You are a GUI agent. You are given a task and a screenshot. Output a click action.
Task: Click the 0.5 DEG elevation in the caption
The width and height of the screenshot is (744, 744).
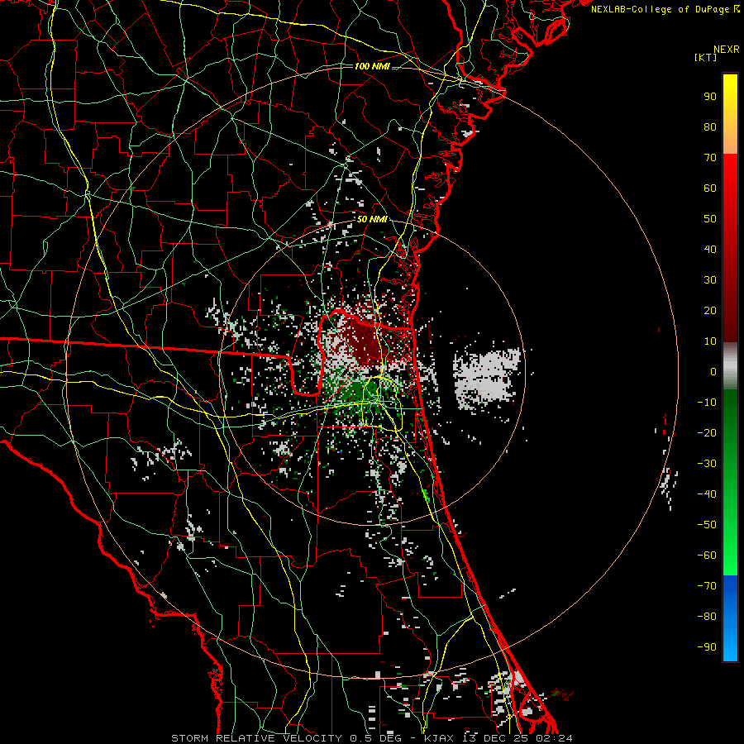click(375, 738)
